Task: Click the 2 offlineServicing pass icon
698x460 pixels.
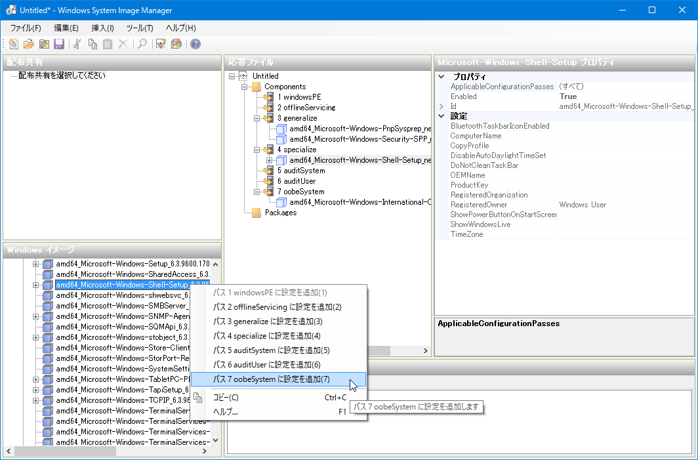Action: (x=268, y=108)
